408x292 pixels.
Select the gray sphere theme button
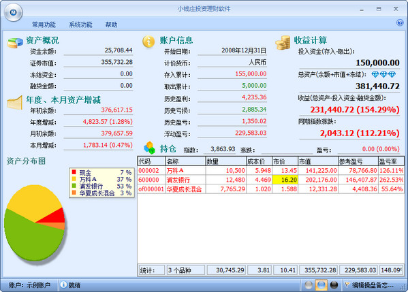click(309, 285)
